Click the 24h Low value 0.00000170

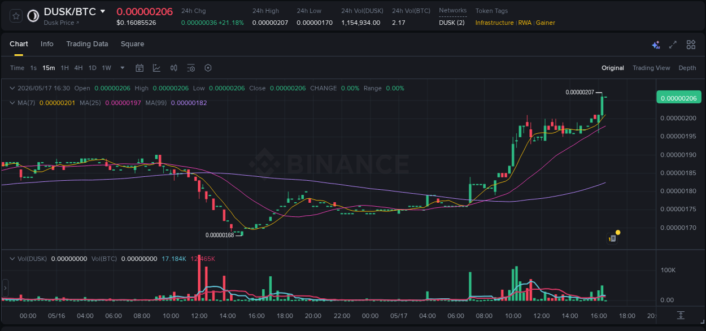[x=315, y=23]
